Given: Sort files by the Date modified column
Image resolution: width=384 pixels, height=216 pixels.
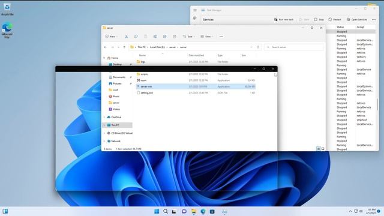Looking at the screenshot, I should point(196,55).
